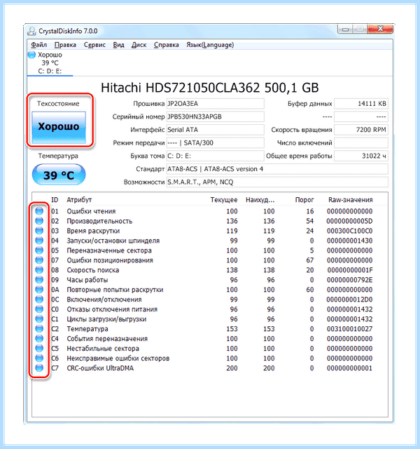
Task: Click the Общее время работы value 31022 ч
Action: (x=361, y=156)
